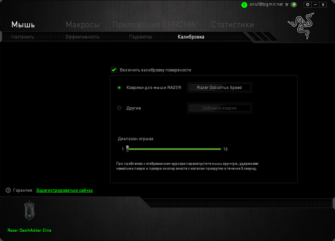Open the Эффективность sub-tab

[82, 37]
